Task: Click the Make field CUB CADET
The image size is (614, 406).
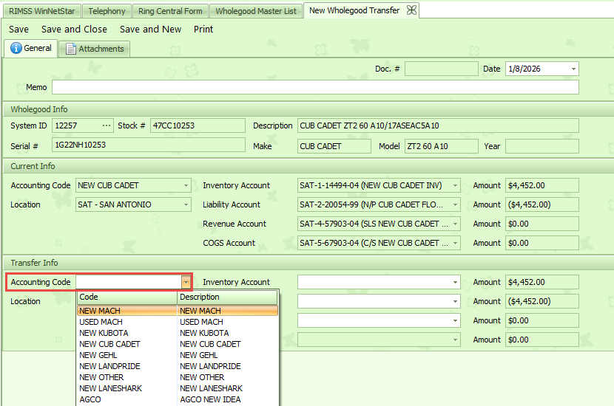Action: tap(334, 146)
